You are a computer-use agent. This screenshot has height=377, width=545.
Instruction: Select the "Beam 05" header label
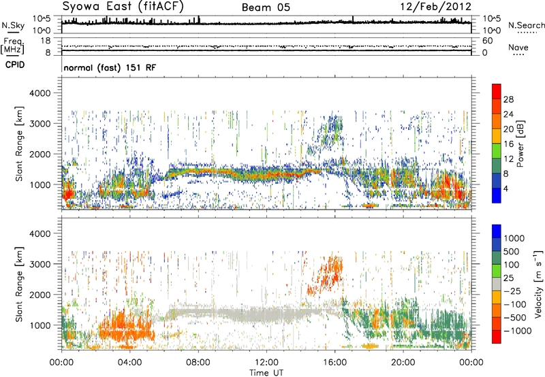tap(266, 7)
